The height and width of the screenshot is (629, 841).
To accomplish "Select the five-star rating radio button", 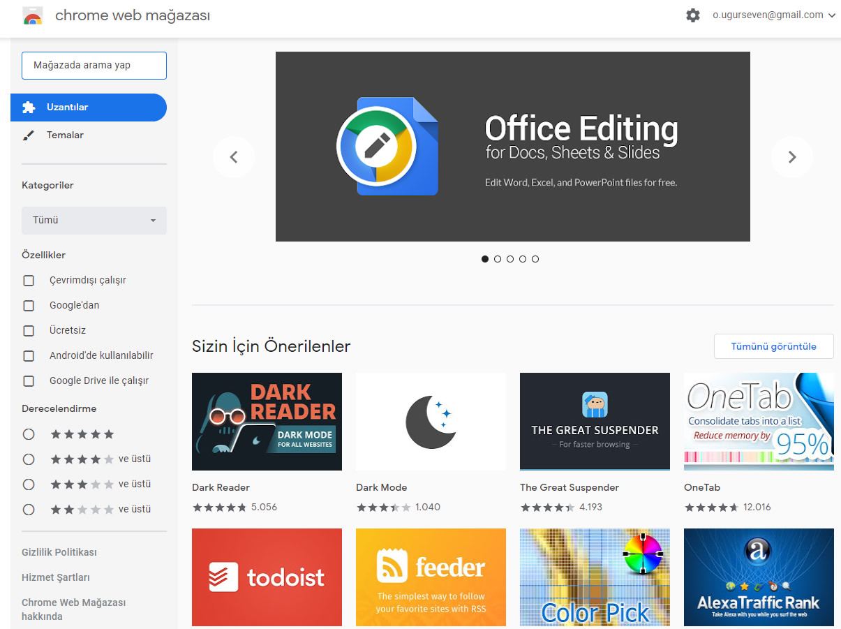I will click(29, 434).
